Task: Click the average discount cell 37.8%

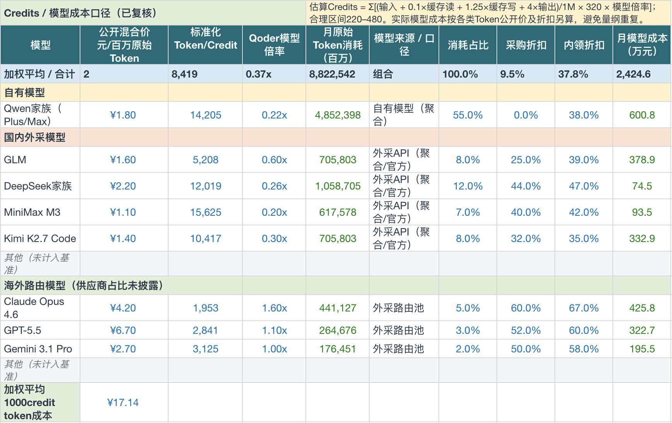Action: coord(584,74)
